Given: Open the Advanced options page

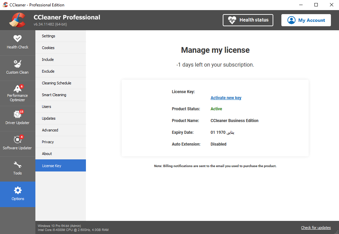Looking at the screenshot, I should tap(61, 130).
